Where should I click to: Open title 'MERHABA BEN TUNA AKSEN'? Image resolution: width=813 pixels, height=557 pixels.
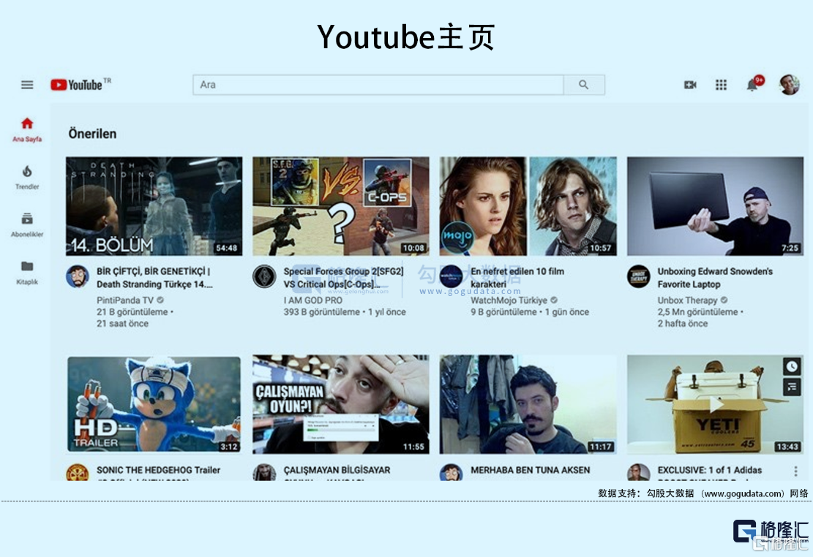coord(531,470)
